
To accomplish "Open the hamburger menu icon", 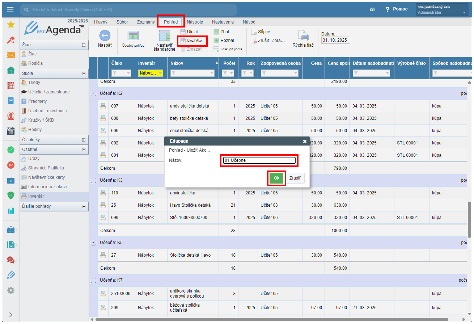I will click(10, 9).
